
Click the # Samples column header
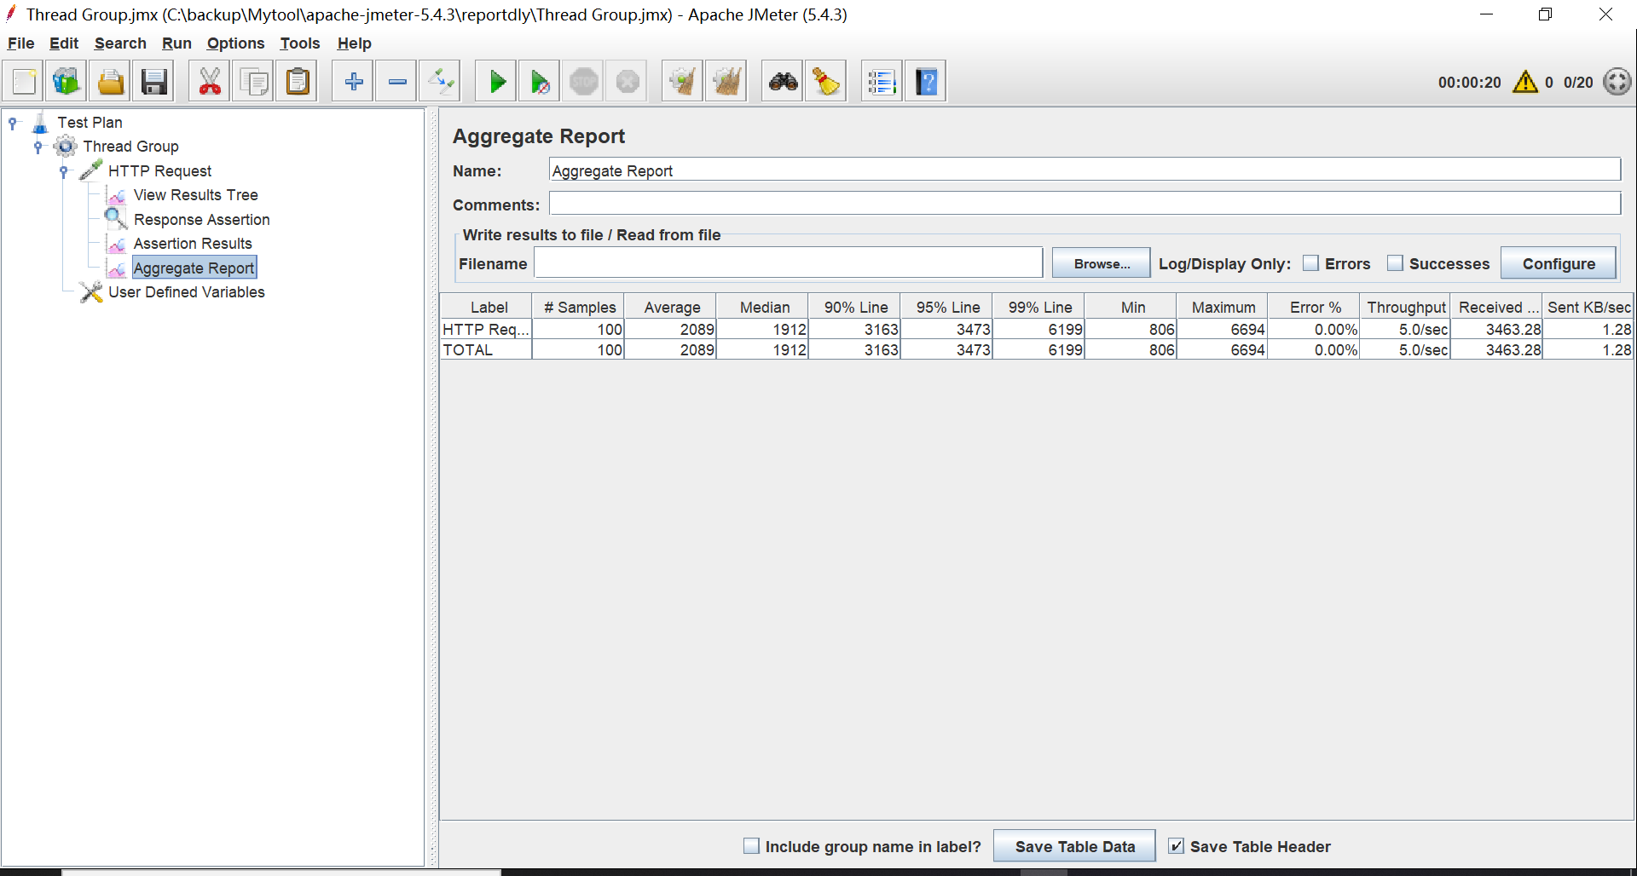click(x=579, y=308)
